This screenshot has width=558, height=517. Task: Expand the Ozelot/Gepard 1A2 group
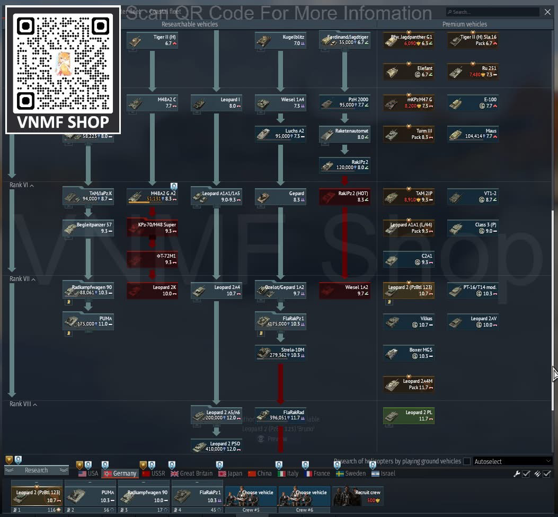click(280, 290)
